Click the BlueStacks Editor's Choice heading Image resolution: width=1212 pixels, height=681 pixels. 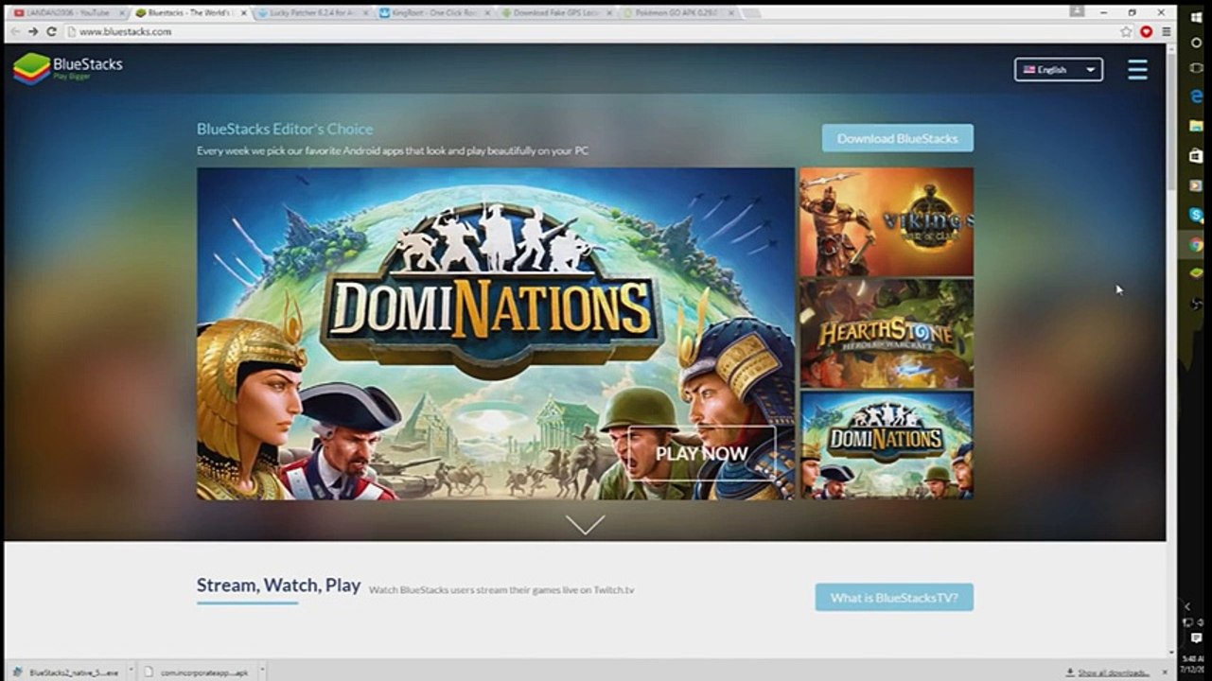point(285,129)
